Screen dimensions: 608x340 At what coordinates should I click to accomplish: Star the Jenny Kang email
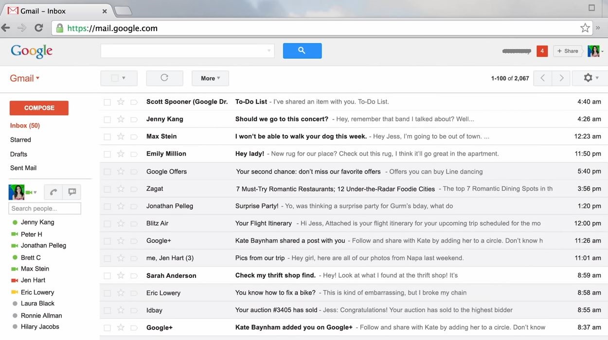121,119
